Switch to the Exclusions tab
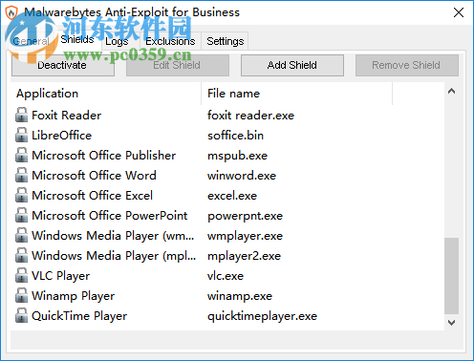This screenshot has width=474, height=361. tap(170, 41)
